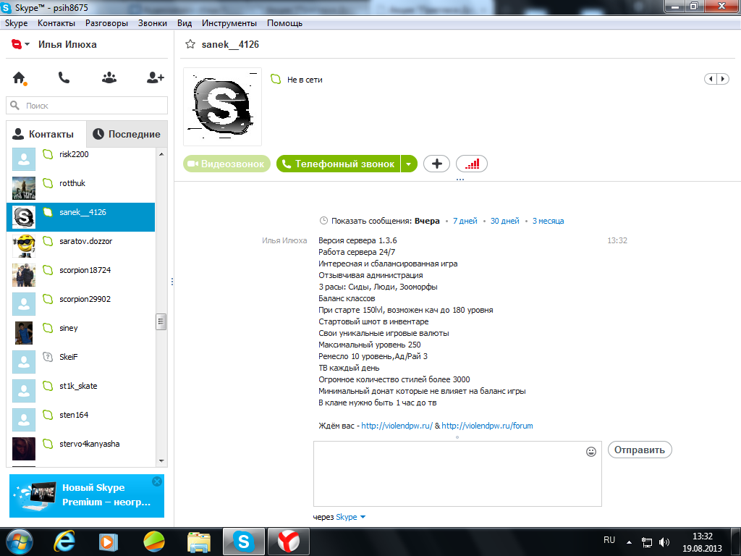Click the RU language indicator
Image resolution: width=741 pixels, height=556 pixels.
click(x=609, y=540)
